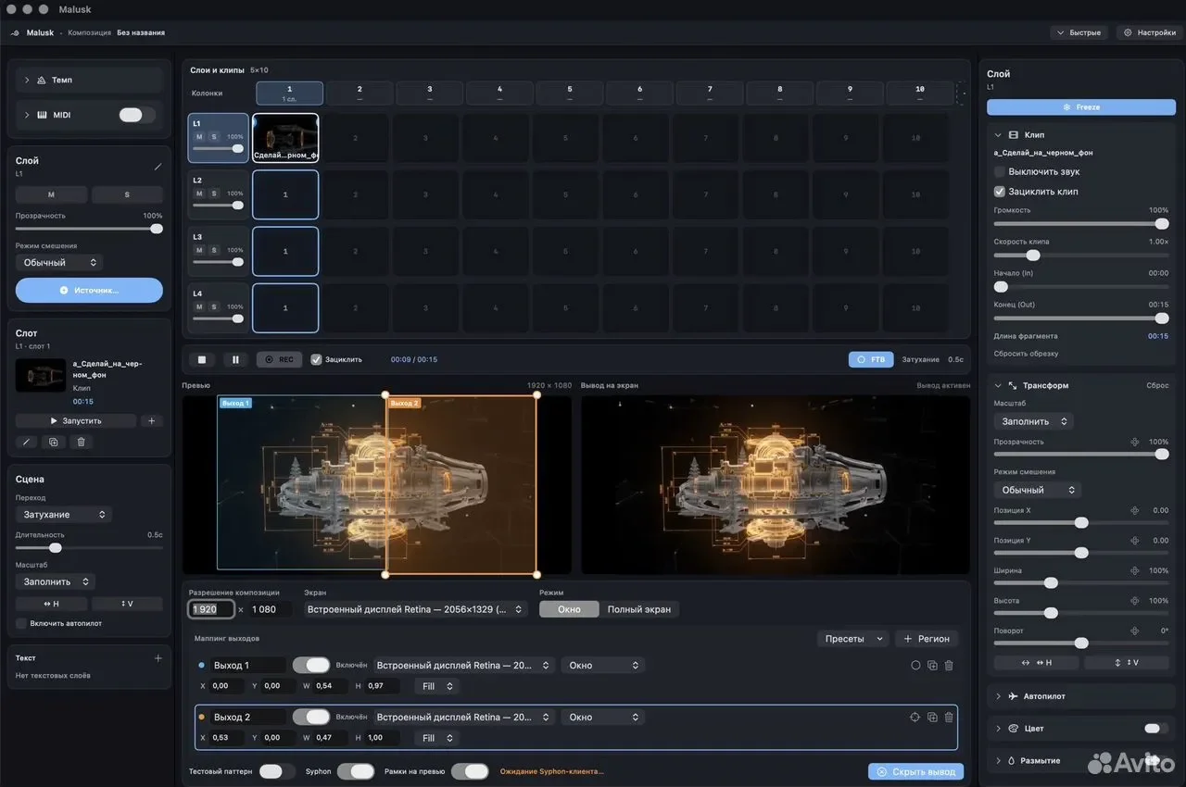Duplicate the slot in the Слот panel

click(x=53, y=443)
